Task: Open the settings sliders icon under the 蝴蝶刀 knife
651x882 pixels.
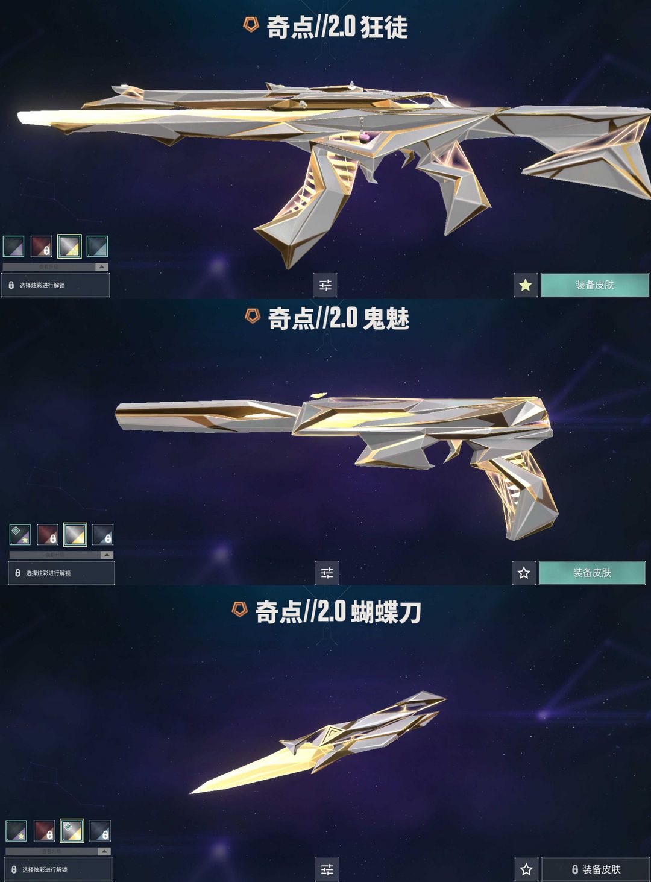Action: coord(327,869)
